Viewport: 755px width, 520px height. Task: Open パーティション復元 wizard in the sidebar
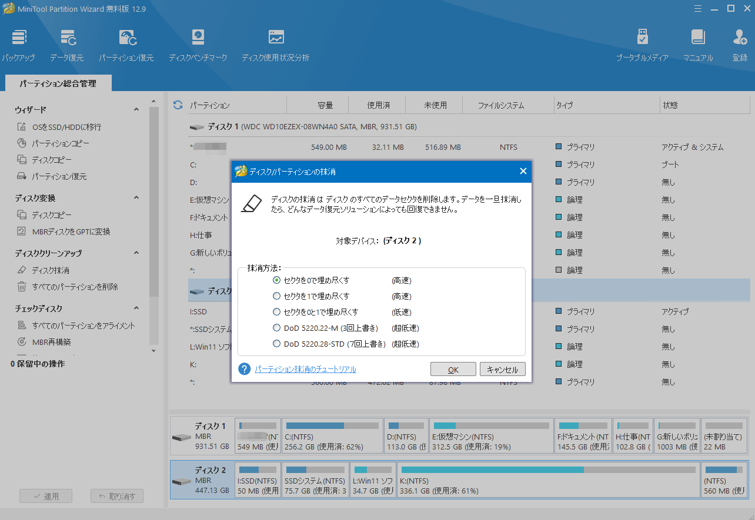(52, 176)
